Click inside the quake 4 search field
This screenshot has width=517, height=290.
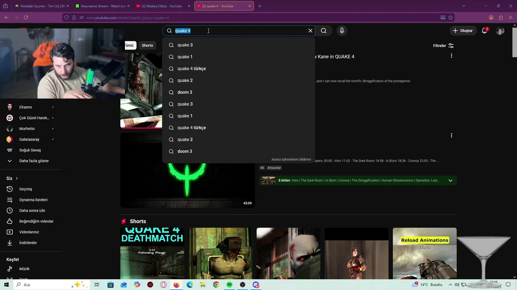(x=238, y=31)
